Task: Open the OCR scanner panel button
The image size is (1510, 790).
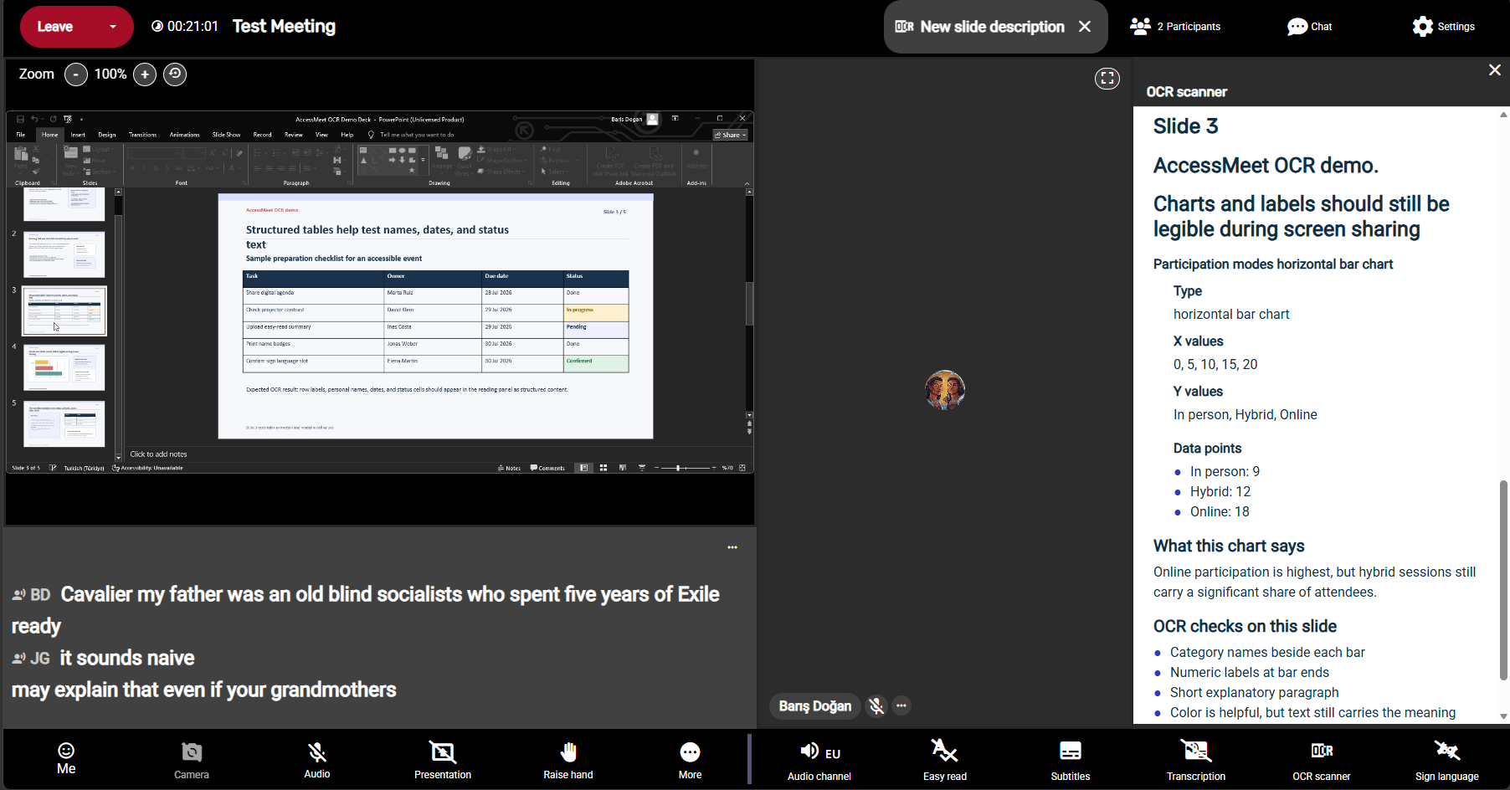Action: point(1322,762)
